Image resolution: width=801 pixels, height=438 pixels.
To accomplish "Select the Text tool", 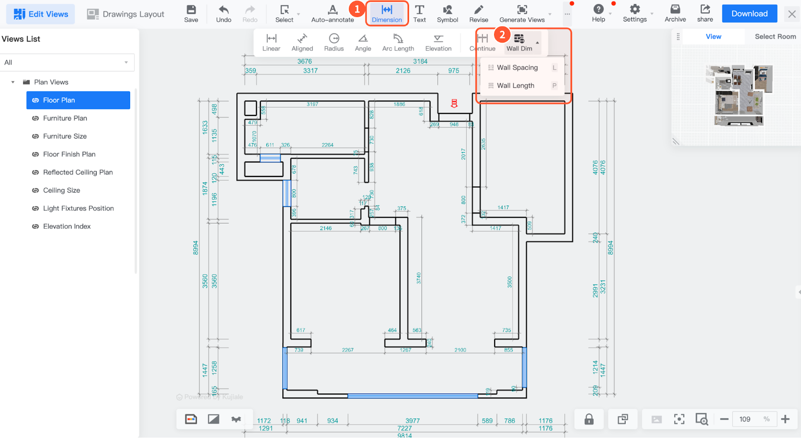I will pyautogui.click(x=420, y=13).
